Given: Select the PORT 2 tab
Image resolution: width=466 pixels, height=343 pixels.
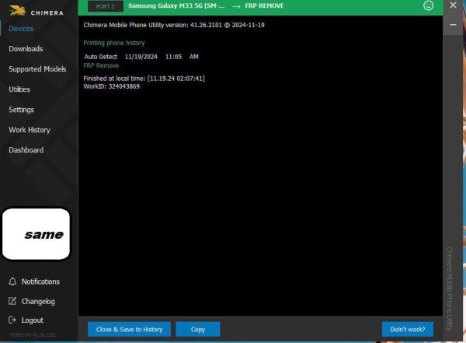Looking at the screenshot, I should (105, 6).
